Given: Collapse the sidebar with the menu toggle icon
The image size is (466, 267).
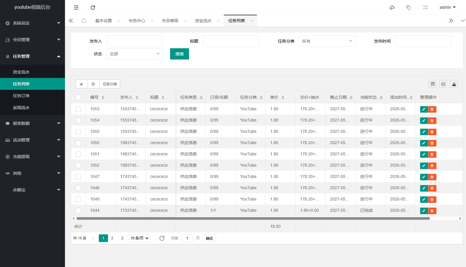Looking at the screenshot, I should pos(76,7).
